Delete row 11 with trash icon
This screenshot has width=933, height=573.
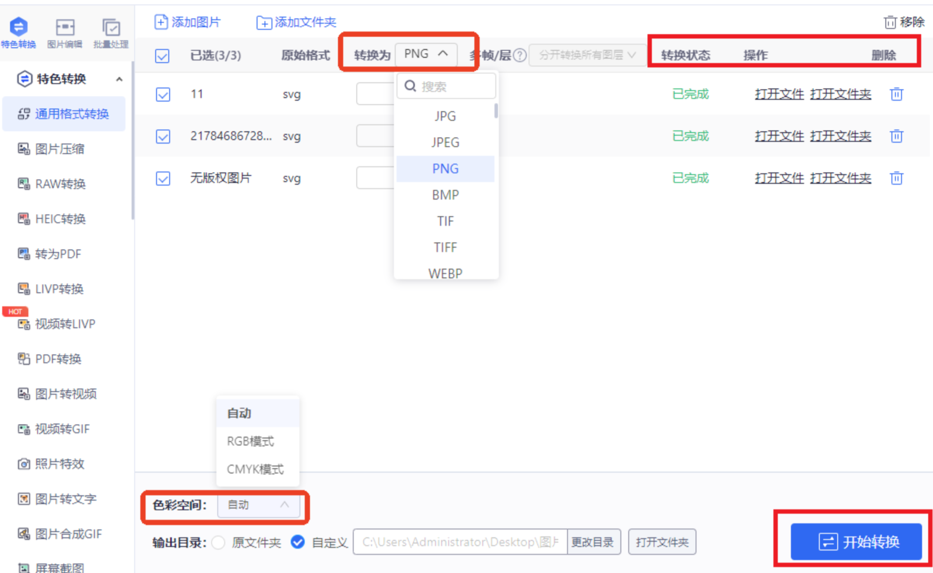point(896,94)
